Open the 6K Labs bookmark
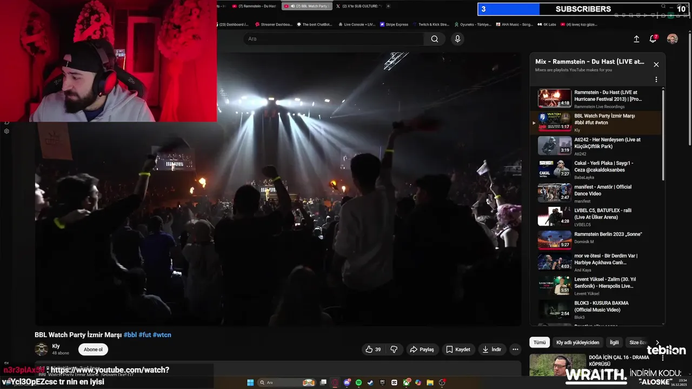The image size is (692, 389). tap(547, 24)
